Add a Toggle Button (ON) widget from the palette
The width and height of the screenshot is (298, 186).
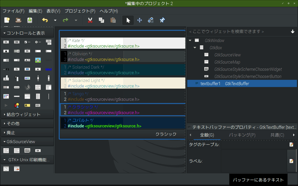point(17,42)
